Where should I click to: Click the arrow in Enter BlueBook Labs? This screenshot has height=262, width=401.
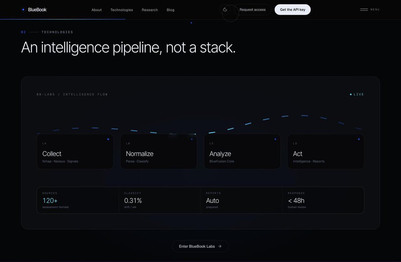(220, 246)
